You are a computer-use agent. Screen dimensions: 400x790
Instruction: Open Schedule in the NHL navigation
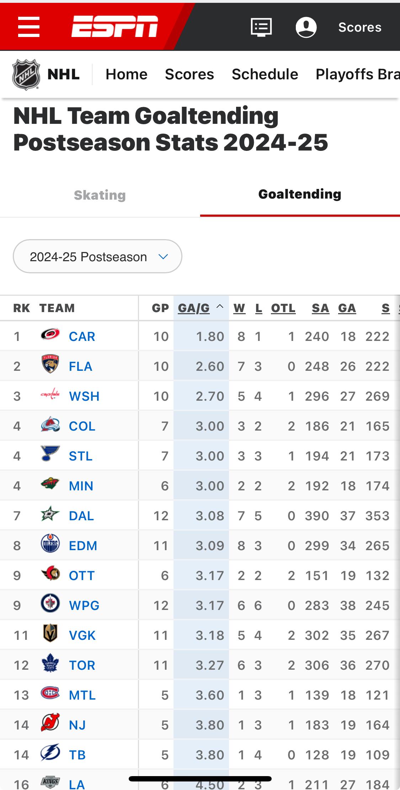pos(265,74)
